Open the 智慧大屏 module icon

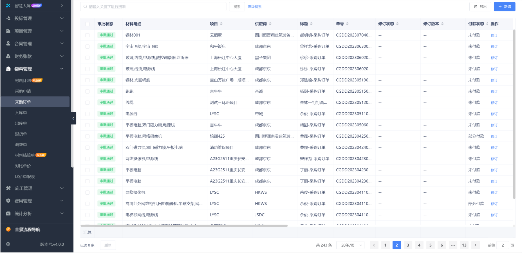7,5
